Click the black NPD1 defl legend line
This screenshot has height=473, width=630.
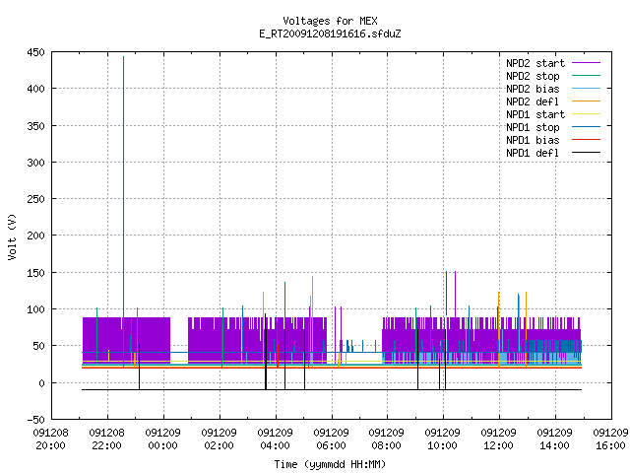point(587,153)
